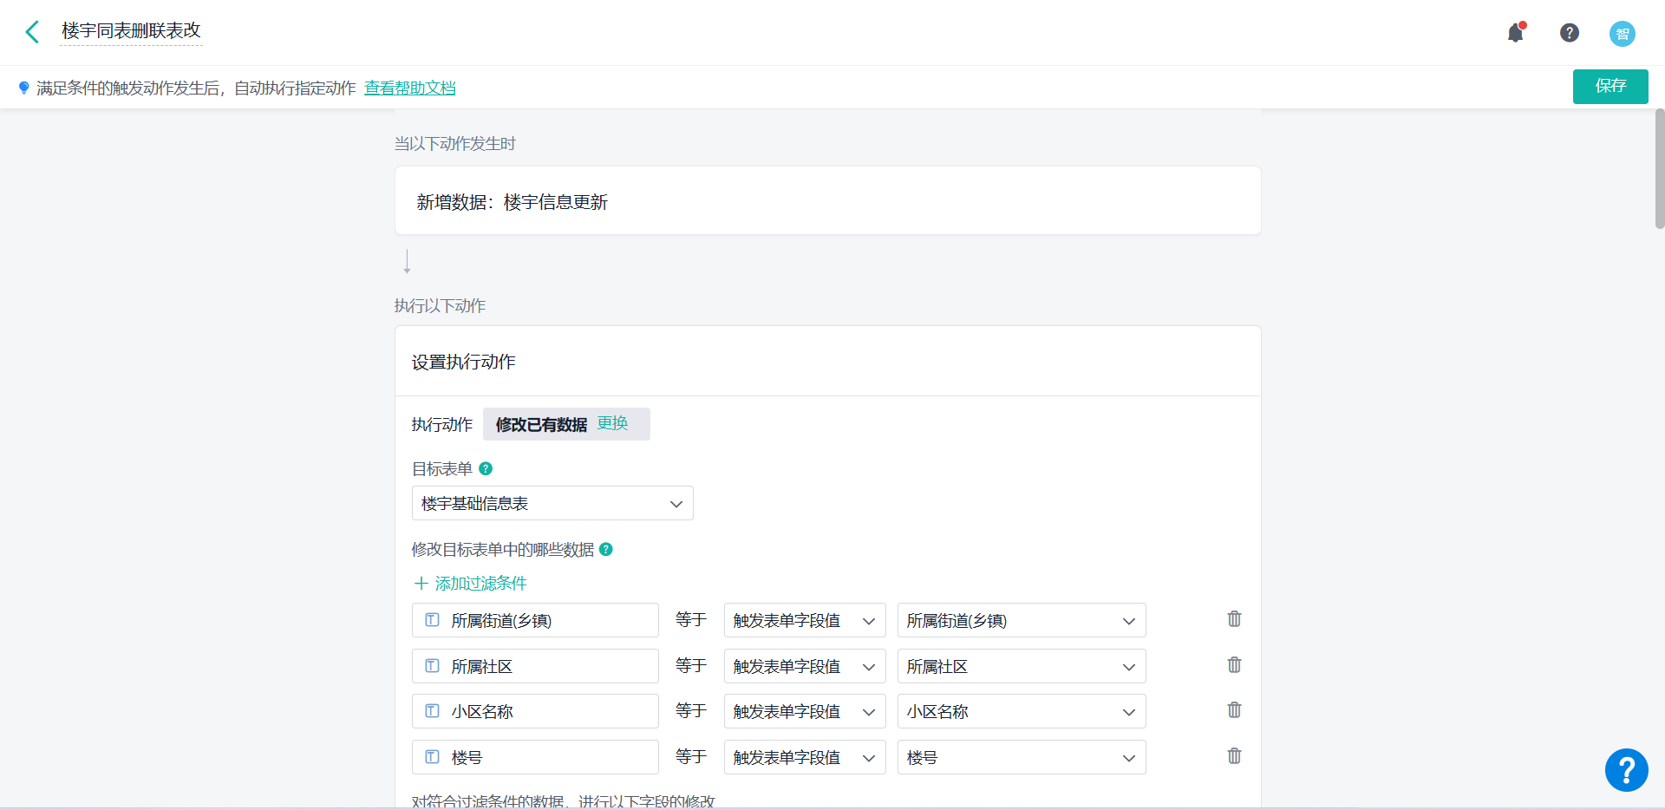Open value type dropdown in 所属街道 row

(x=804, y=621)
